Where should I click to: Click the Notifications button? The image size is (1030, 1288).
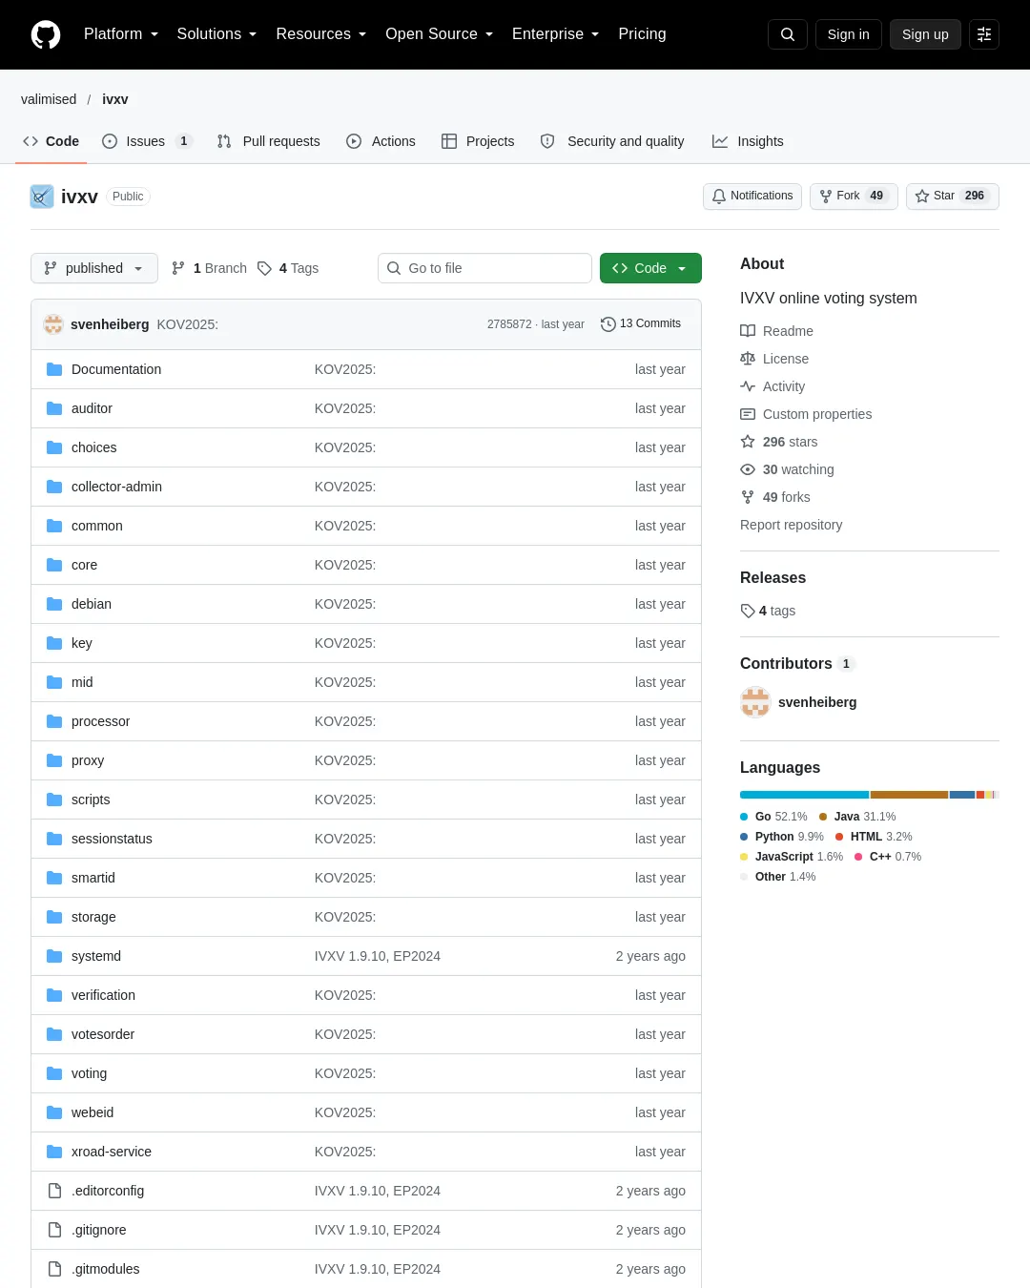(752, 196)
